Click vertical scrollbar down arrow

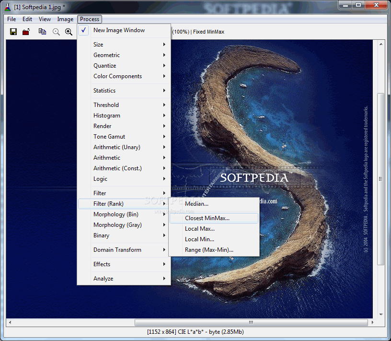pos(381,315)
